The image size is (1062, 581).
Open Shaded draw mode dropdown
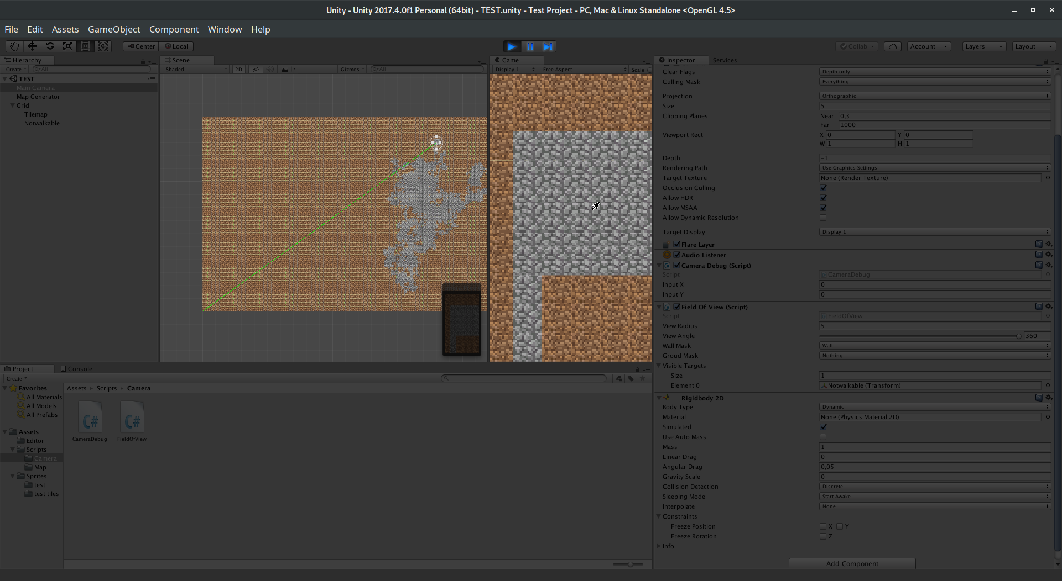click(x=196, y=69)
